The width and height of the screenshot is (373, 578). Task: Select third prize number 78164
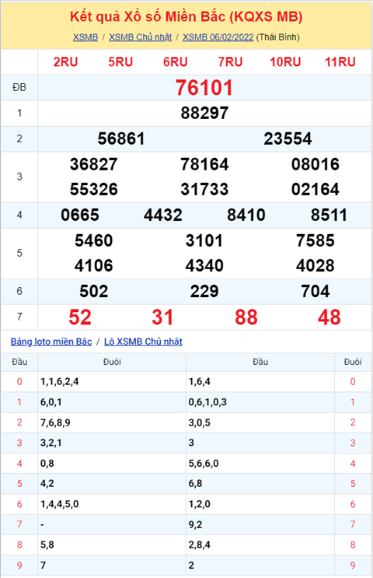click(204, 164)
